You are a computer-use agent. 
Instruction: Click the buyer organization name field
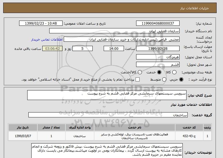[114, 31]
